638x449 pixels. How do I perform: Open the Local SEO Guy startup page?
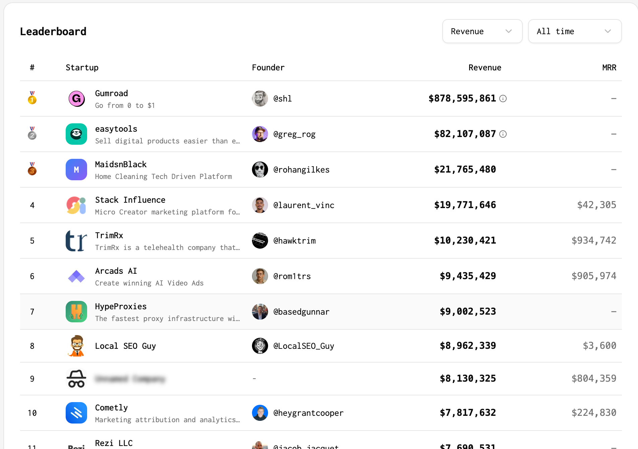[x=125, y=346]
